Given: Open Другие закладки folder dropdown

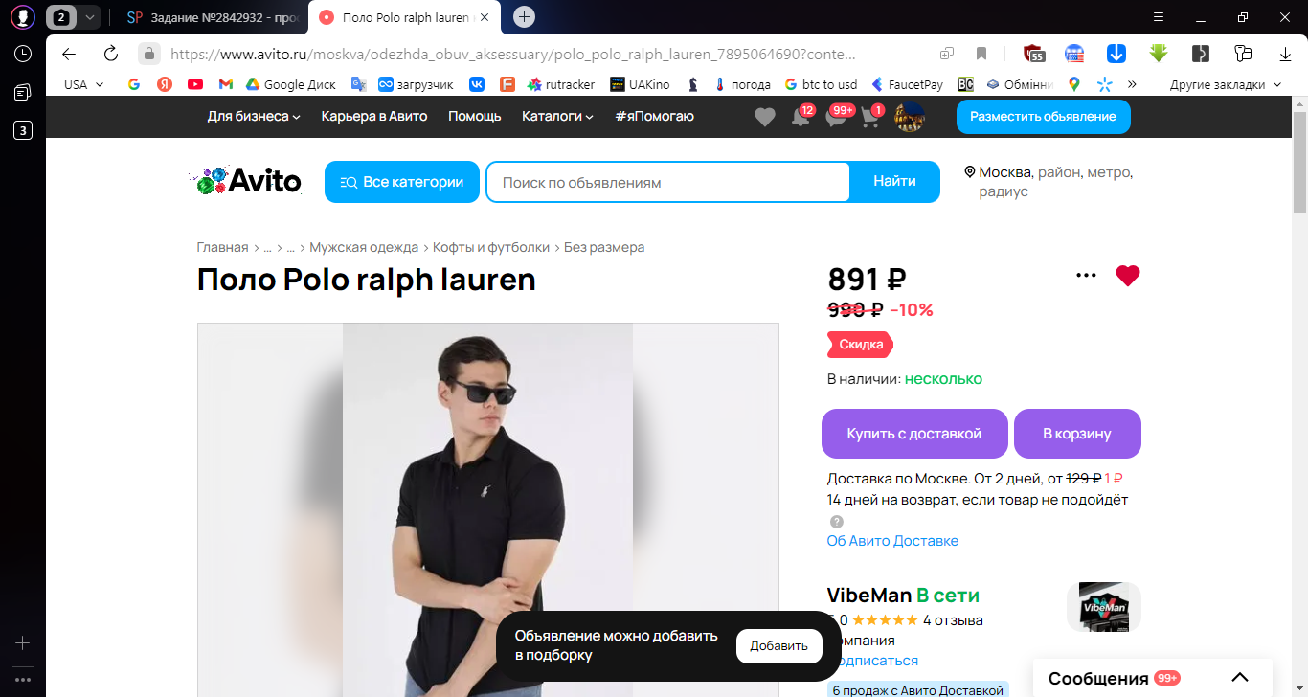Looking at the screenshot, I should pyautogui.click(x=1225, y=84).
